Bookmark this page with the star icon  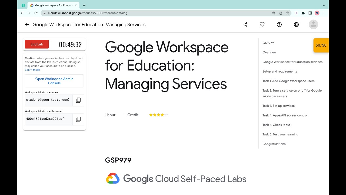288,13
